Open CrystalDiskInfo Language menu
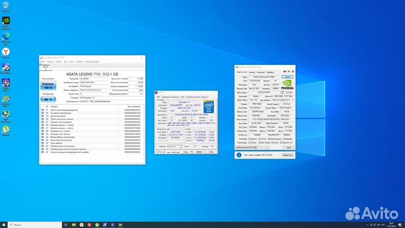This screenshot has height=228, width=405. (x=92, y=61)
